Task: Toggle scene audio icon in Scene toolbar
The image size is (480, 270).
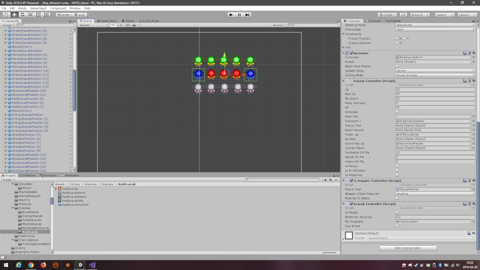Action: 128,25
